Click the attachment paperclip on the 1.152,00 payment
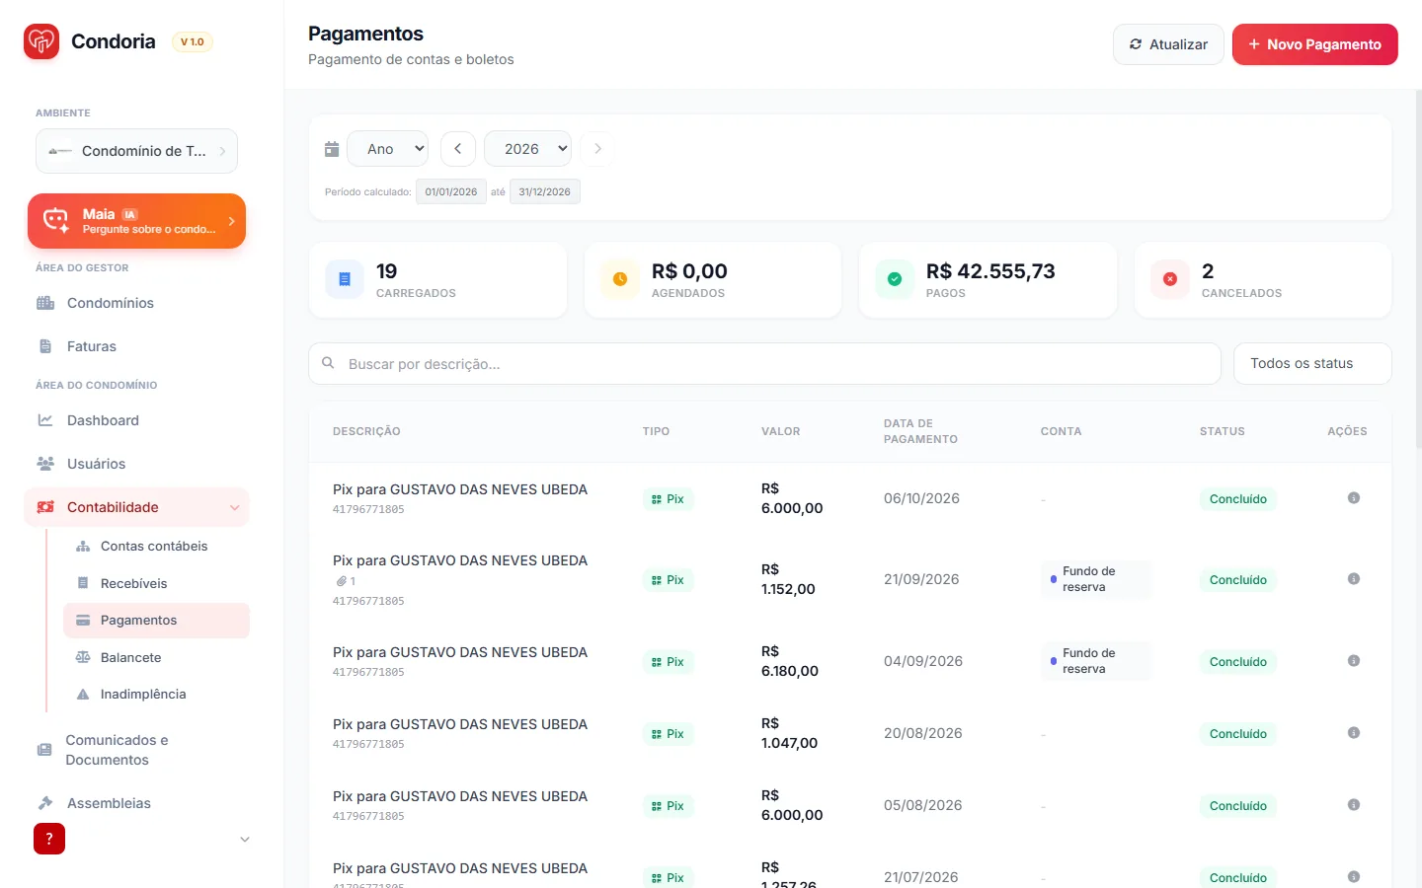Screen dimensions: 1422x888 pos(342,581)
